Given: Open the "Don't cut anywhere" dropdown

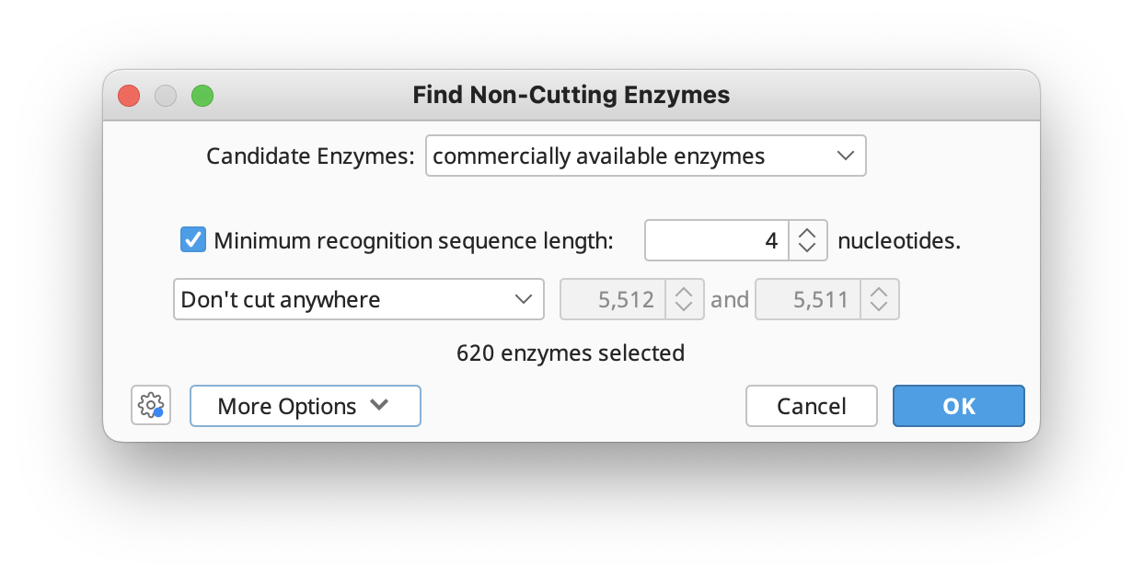Looking at the screenshot, I should [359, 299].
